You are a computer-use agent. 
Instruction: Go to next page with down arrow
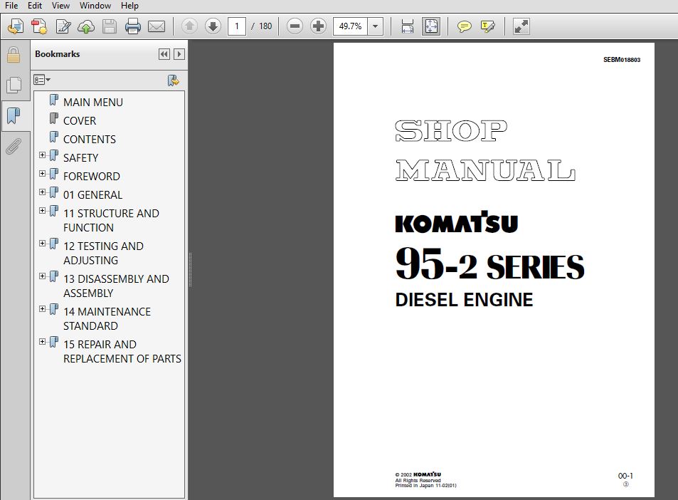coord(213,26)
